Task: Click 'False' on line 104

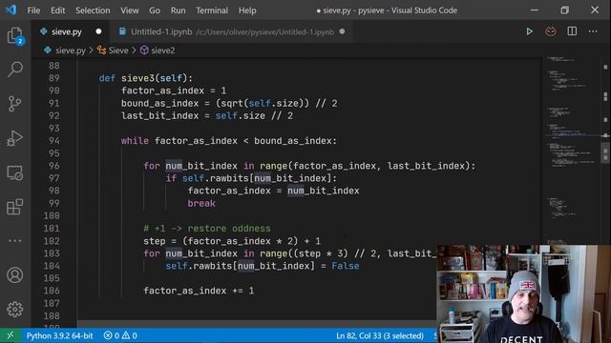Action: [x=346, y=266]
